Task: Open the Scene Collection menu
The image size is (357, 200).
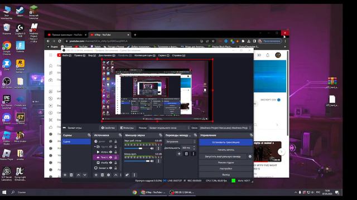Action: coord(145,56)
